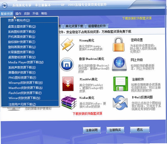This screenshot has height=144, width=167.
Task: Choose Winrar皮肤资源下载(N) menu entry
Action: point(24,98)
